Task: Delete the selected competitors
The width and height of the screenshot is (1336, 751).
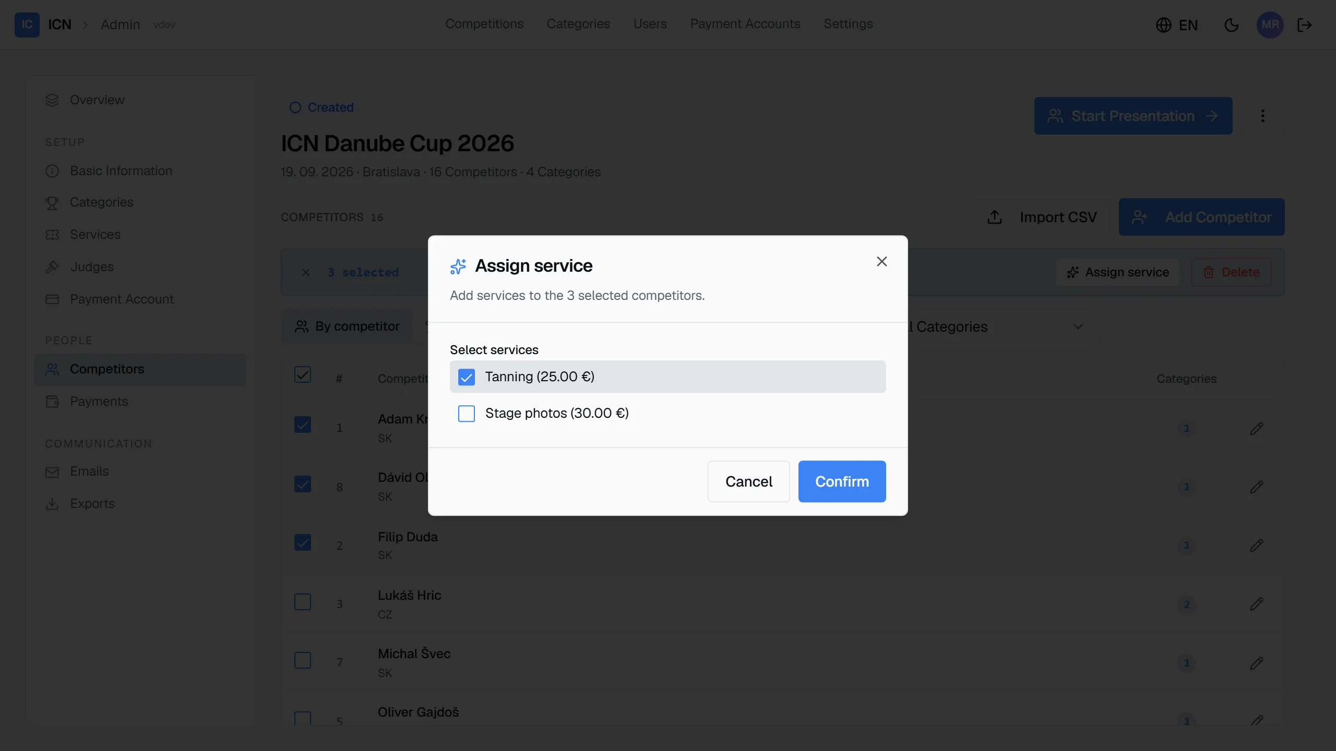Action: tap(1231, 272)
